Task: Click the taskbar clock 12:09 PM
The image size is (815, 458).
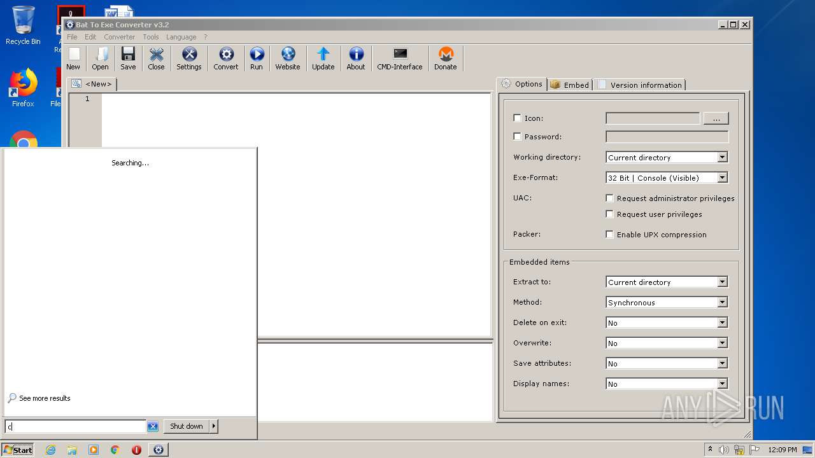Action: (783, 450)
